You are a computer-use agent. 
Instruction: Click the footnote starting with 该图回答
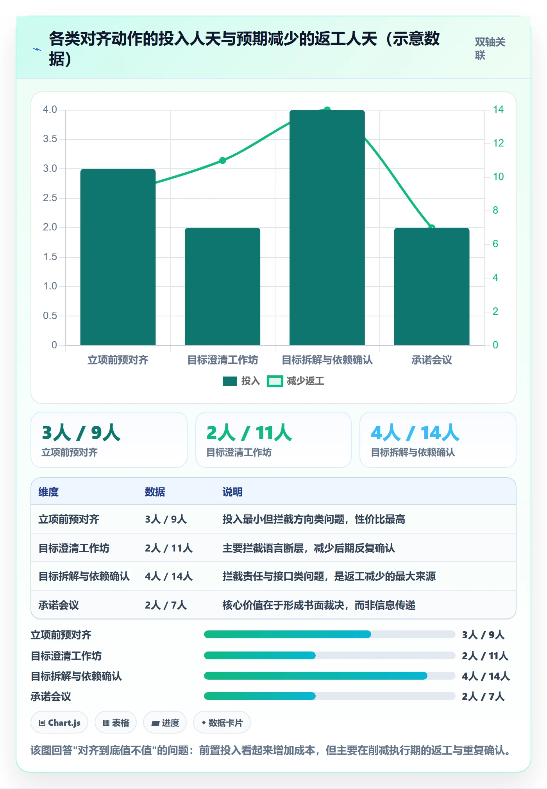pos(272,750)
